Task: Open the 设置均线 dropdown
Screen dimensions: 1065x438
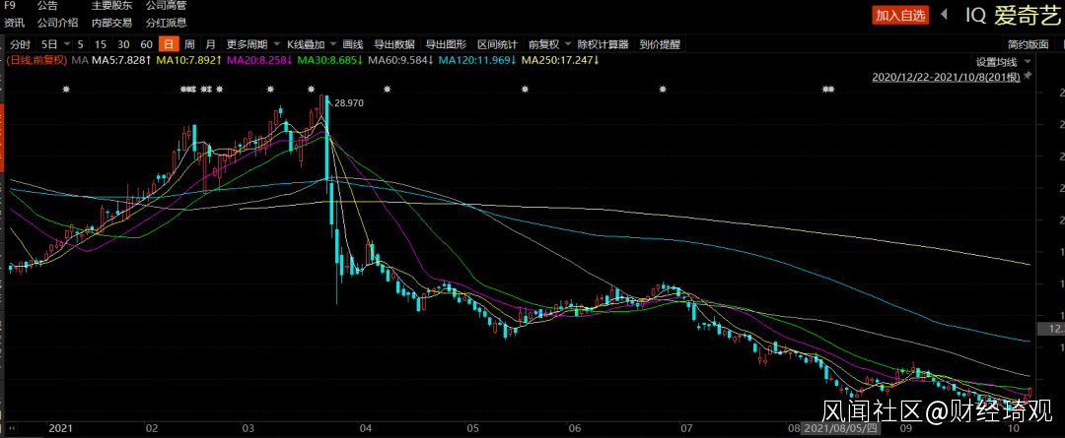Action: [x=1000, y=61]
